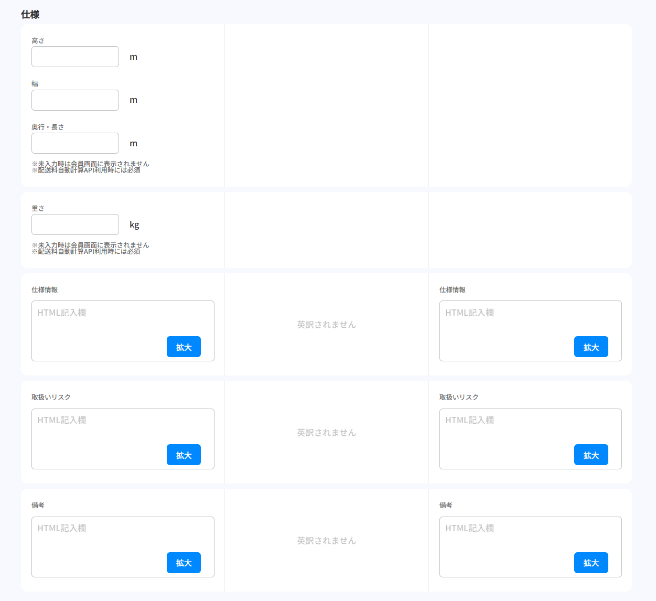
Task: Click 英訳されません text in 備考 row
Action: [x=326, y=541]
